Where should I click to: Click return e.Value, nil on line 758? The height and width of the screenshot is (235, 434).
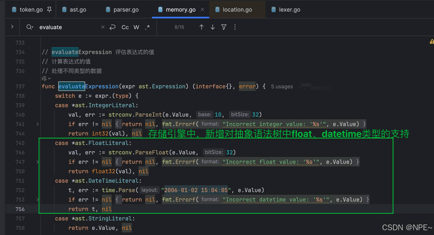click(100, 228)
